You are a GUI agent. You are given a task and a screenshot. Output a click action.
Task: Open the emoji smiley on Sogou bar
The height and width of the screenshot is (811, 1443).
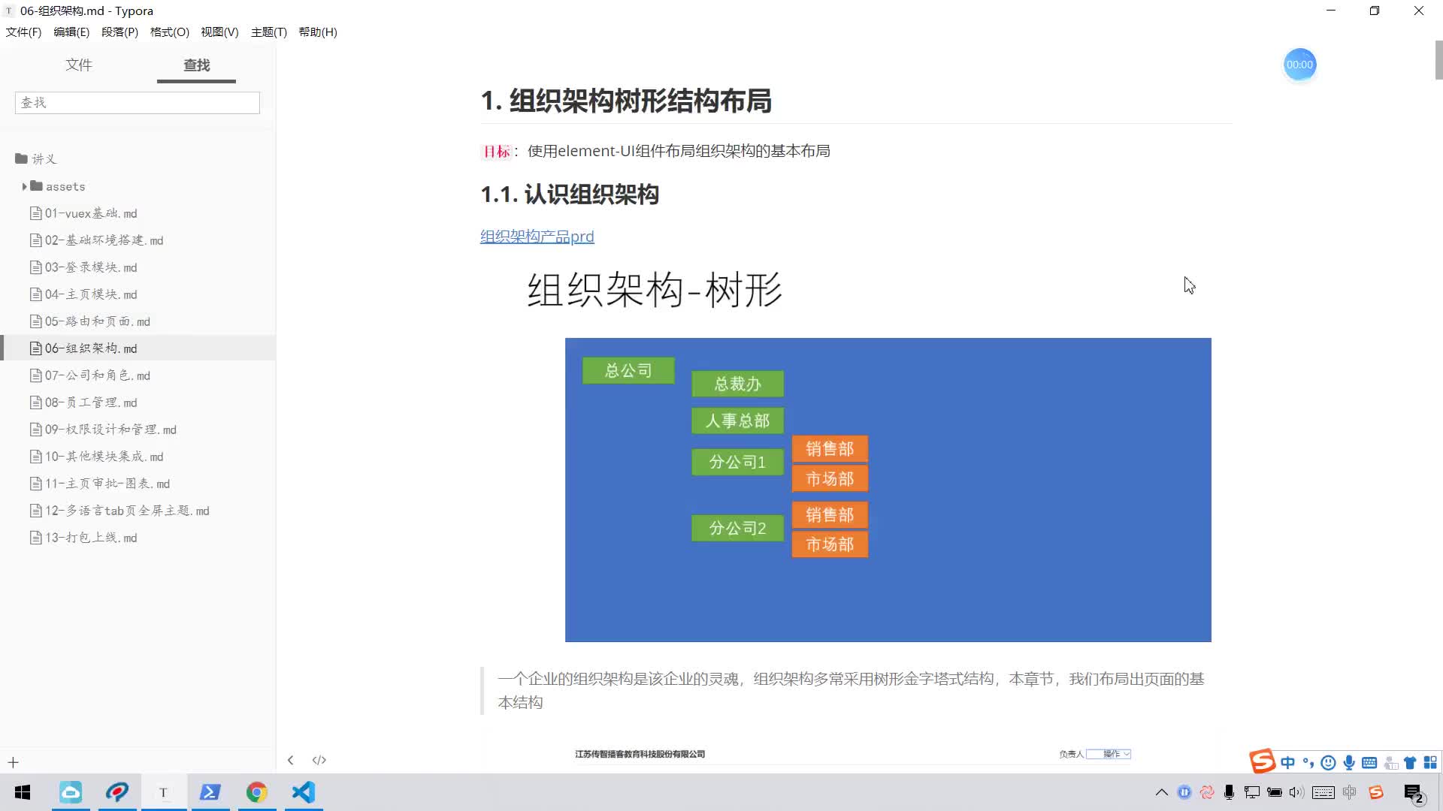click(x=1328, y=763)
